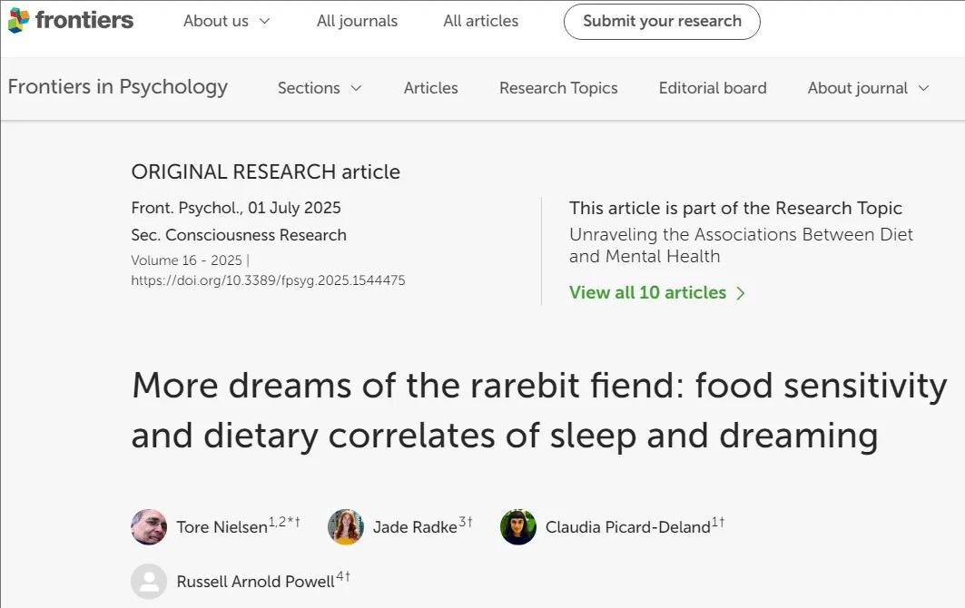
Task: Open Tore Nielsen's profile photo
Action: click(149, 527)
